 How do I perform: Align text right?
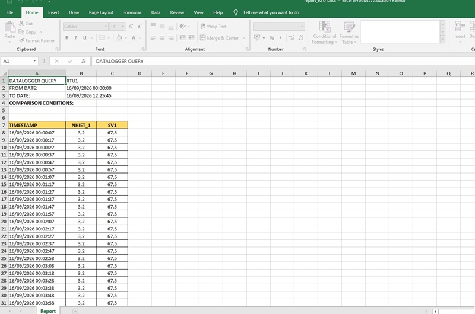coord(171,38)
